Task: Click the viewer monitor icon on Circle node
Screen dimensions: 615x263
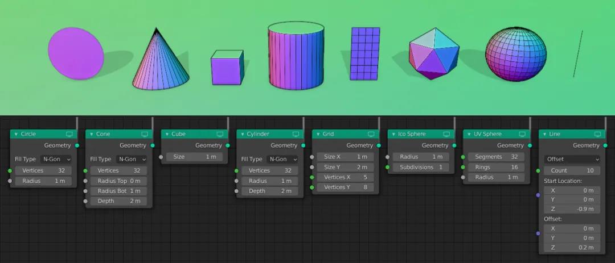Action: click(x=69, y=134)
